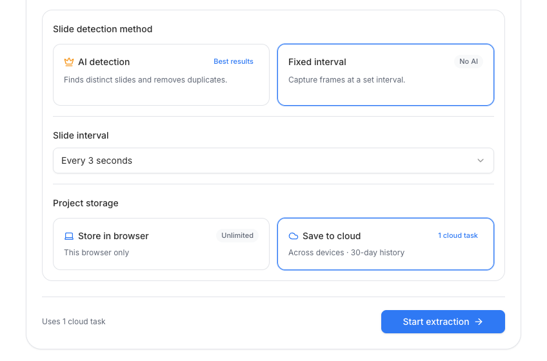The width and height of the screenshot is (547, 361).
Task: Choose the Save to cloud option
Action: pyautogui.click(x=386, y=244)
